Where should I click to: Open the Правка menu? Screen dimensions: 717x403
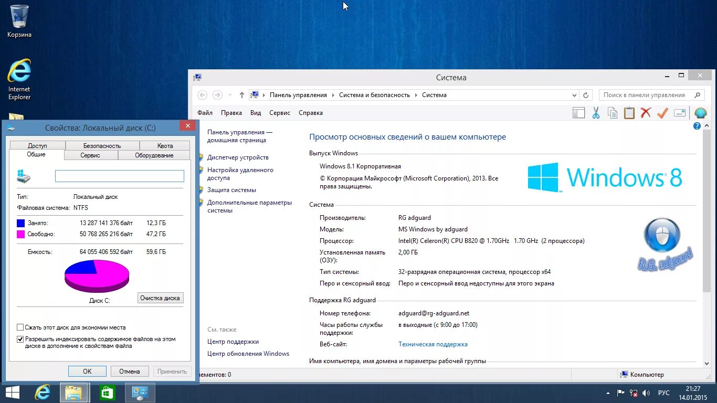pyautogui.click(x=231, y=113)
